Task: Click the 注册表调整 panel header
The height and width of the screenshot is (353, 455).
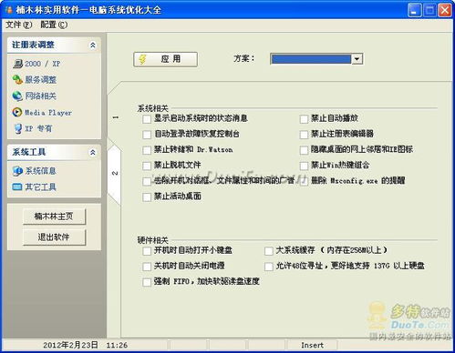Action: tap(54, 45)
